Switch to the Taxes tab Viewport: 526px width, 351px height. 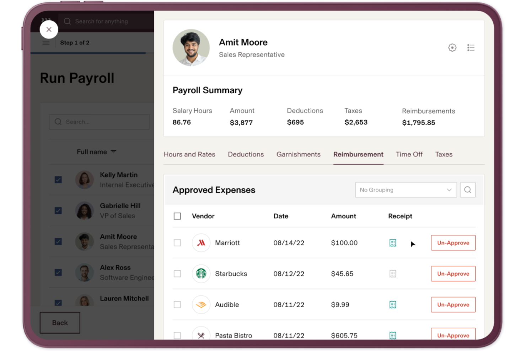pos(444,154)
